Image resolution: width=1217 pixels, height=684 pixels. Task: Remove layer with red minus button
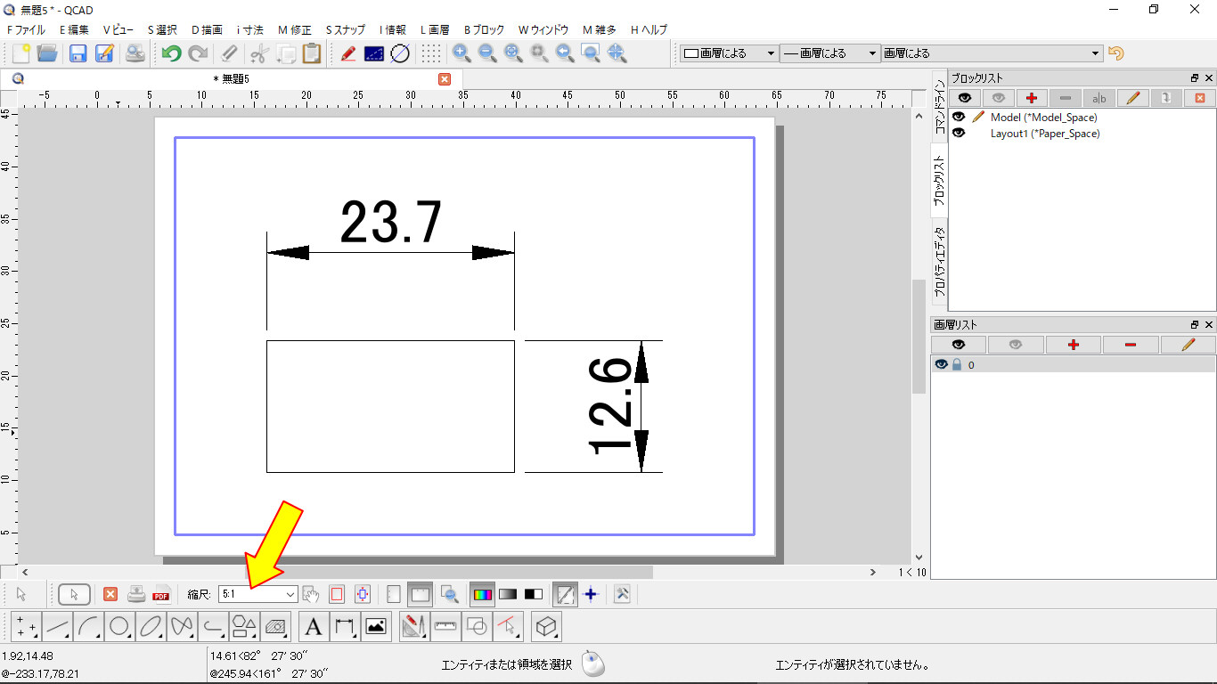click(1130, 345)
